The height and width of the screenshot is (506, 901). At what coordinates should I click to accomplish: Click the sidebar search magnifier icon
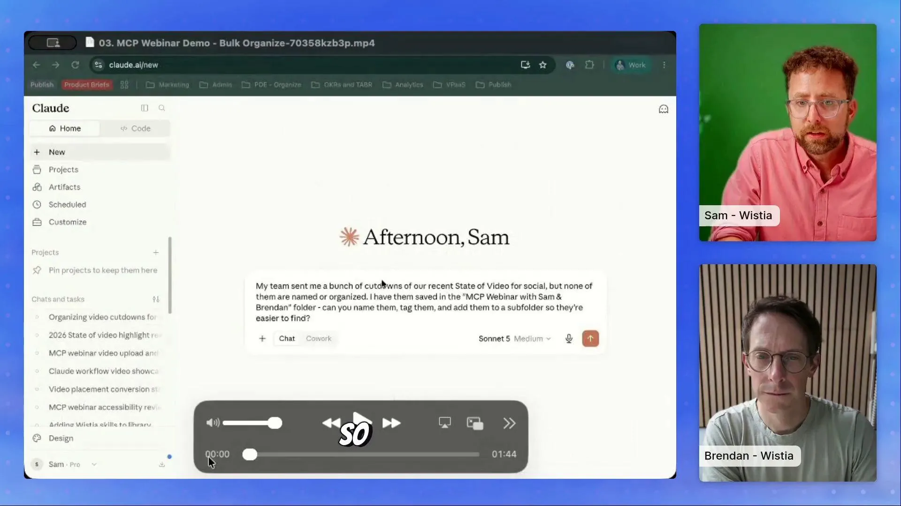162,108
